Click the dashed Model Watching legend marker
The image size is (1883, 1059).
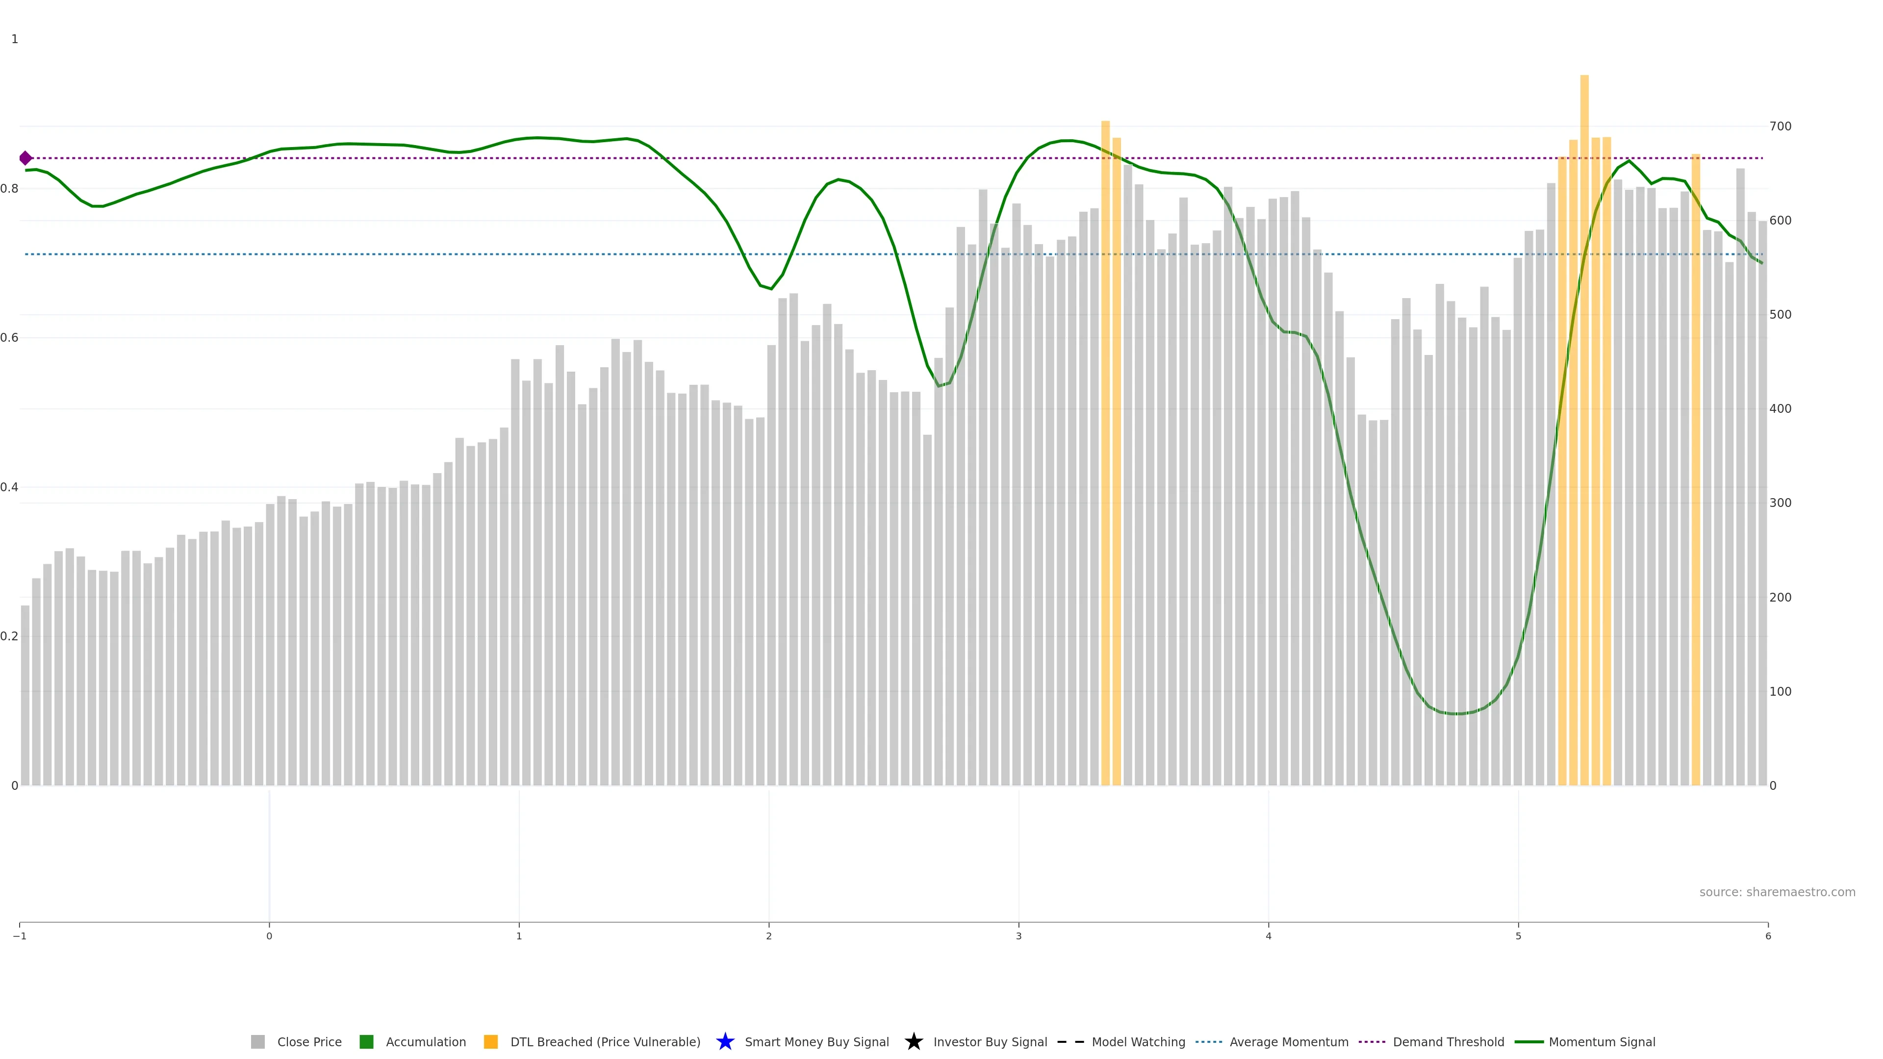[x=1071, y=1041]
